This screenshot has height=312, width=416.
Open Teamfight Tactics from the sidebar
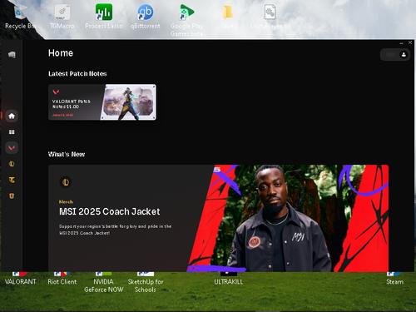pos(12,180)
